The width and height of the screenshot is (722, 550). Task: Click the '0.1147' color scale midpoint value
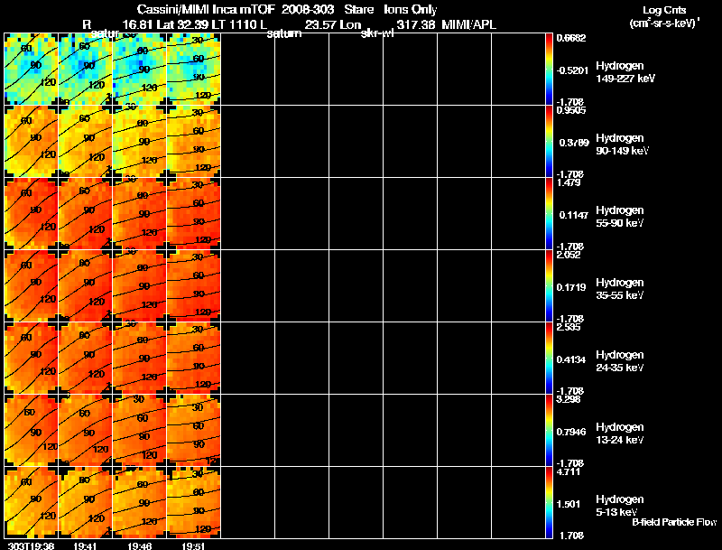tap(574, 215)
